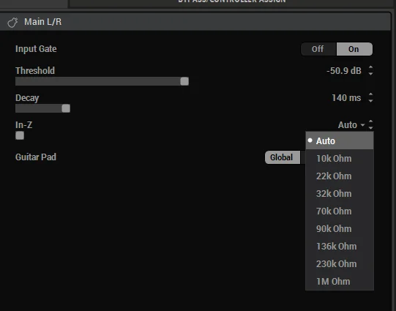This screenshot has height=311, width=396.
Task: Click the guitar icon beside Main L/R
Action: pos(12,22)
